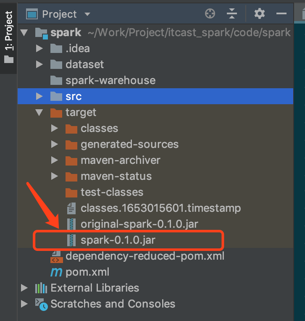Hide the Project panel with the minus icon
Screen dimensions: 305x321
pyautogui.click(x=281, y=14)
